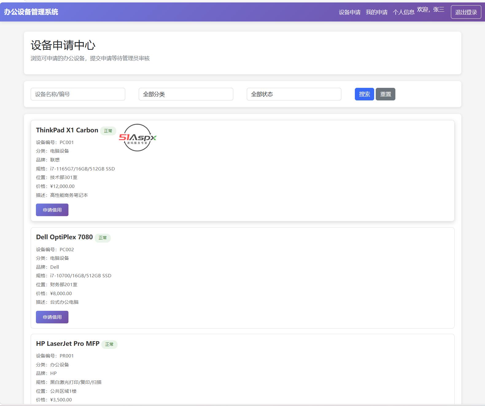
Task: Open the 全部分类 category dropdown
Action: tap(186, 94)
